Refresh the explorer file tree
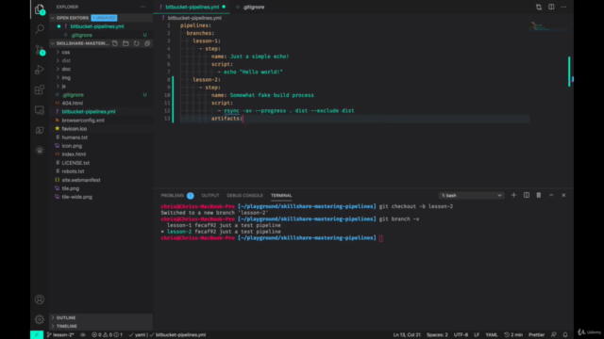Viewport: 604px width, 339px height. tap(136, 43)
